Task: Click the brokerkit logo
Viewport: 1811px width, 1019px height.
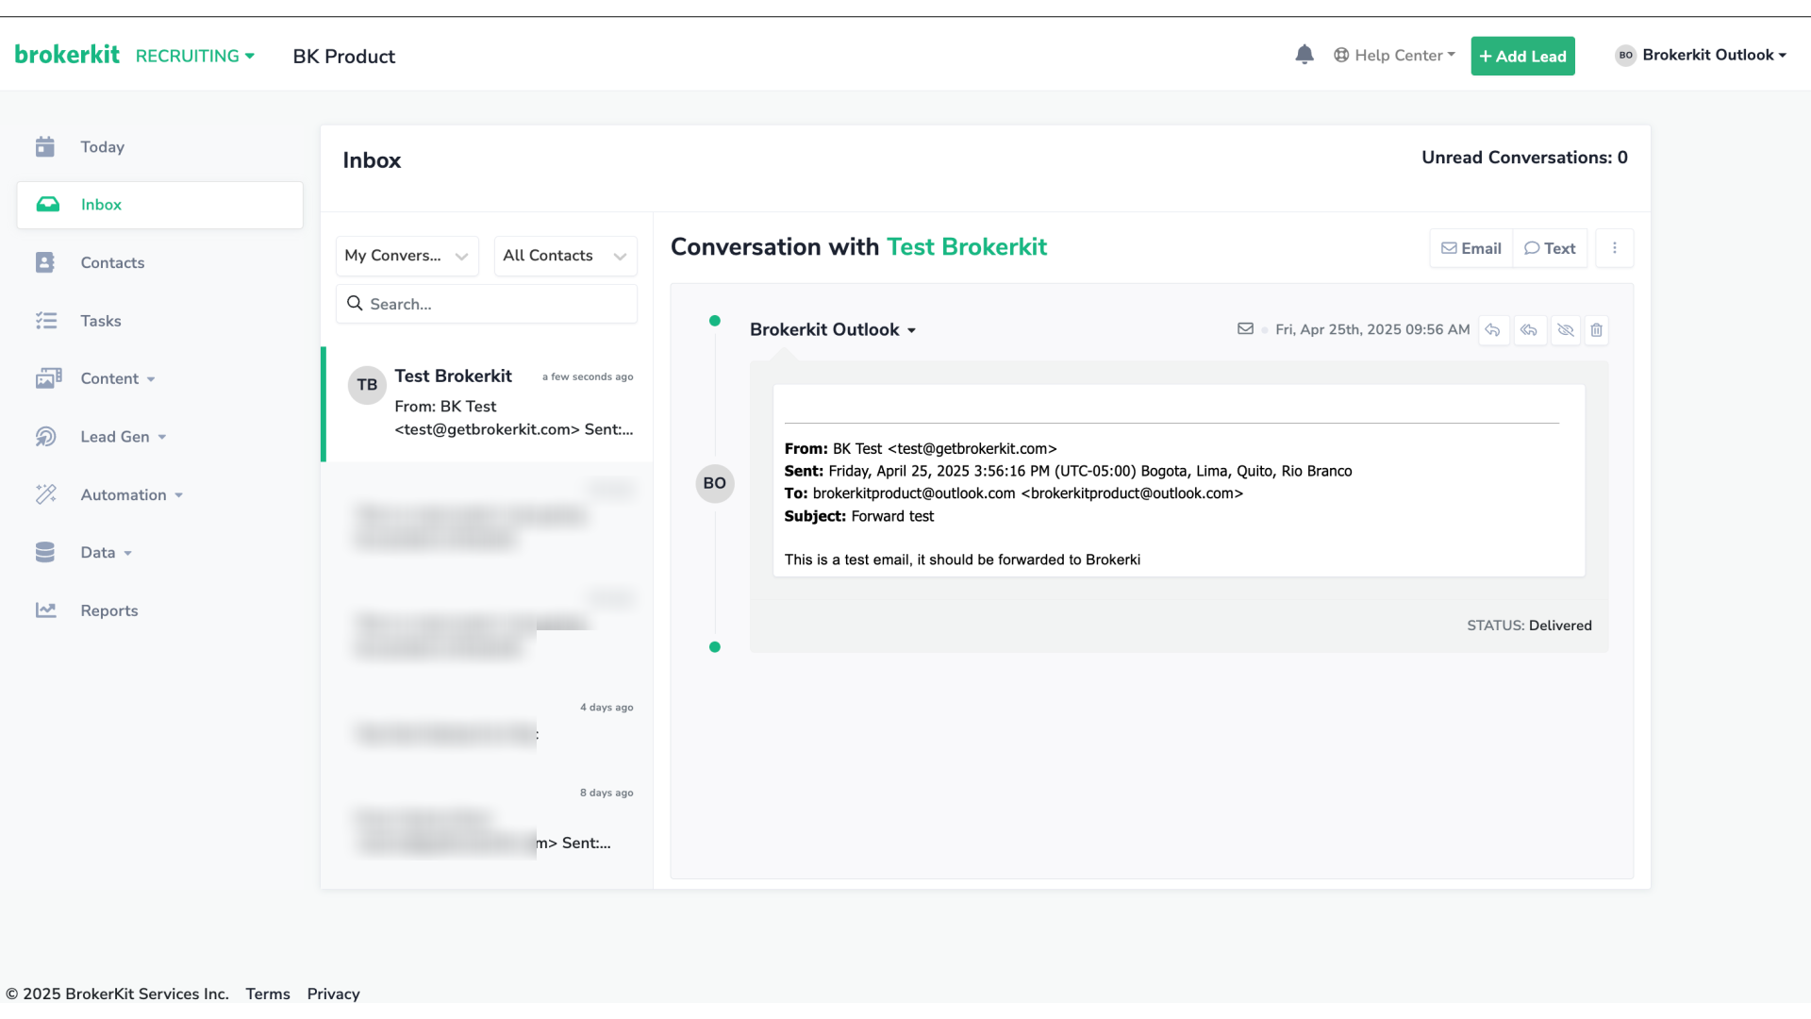Action: coord(67,55)
